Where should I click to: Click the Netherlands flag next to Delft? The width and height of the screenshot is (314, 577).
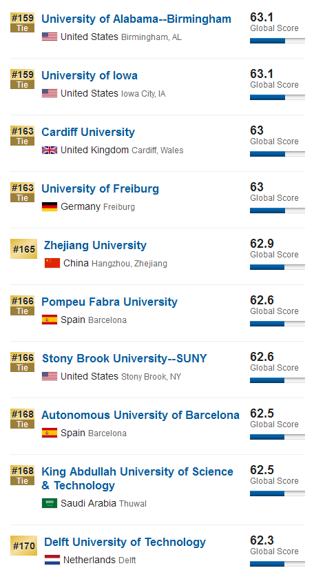(x=52, y=560)
